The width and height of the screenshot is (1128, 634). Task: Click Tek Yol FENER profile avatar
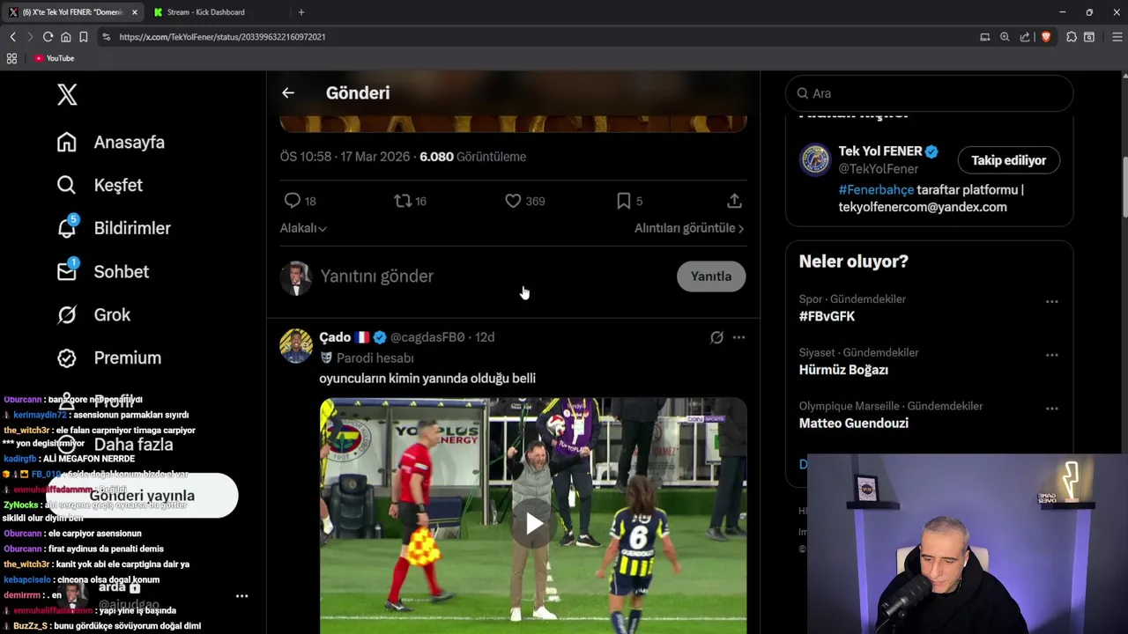[x=815, y=160]
